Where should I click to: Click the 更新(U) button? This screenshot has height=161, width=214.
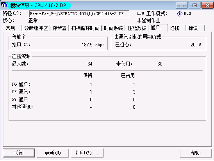point(53,153)
